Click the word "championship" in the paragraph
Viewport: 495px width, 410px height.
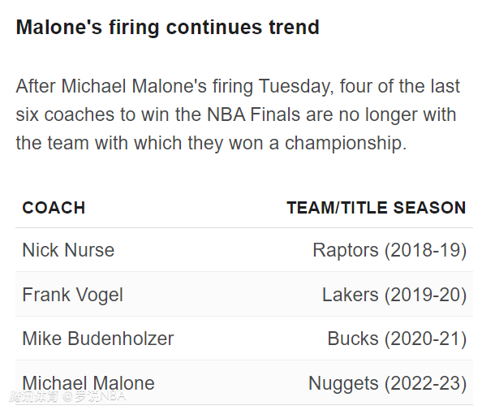(x=346, y=144)
